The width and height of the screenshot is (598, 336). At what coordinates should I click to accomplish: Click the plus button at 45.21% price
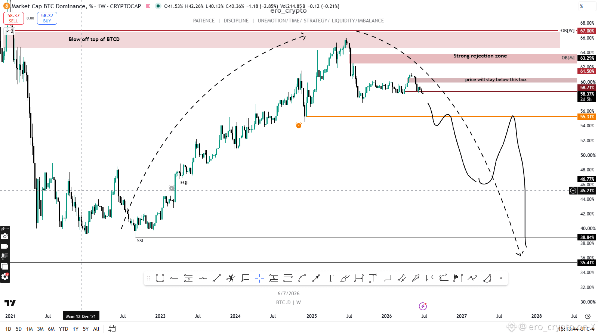click(573, 191)
